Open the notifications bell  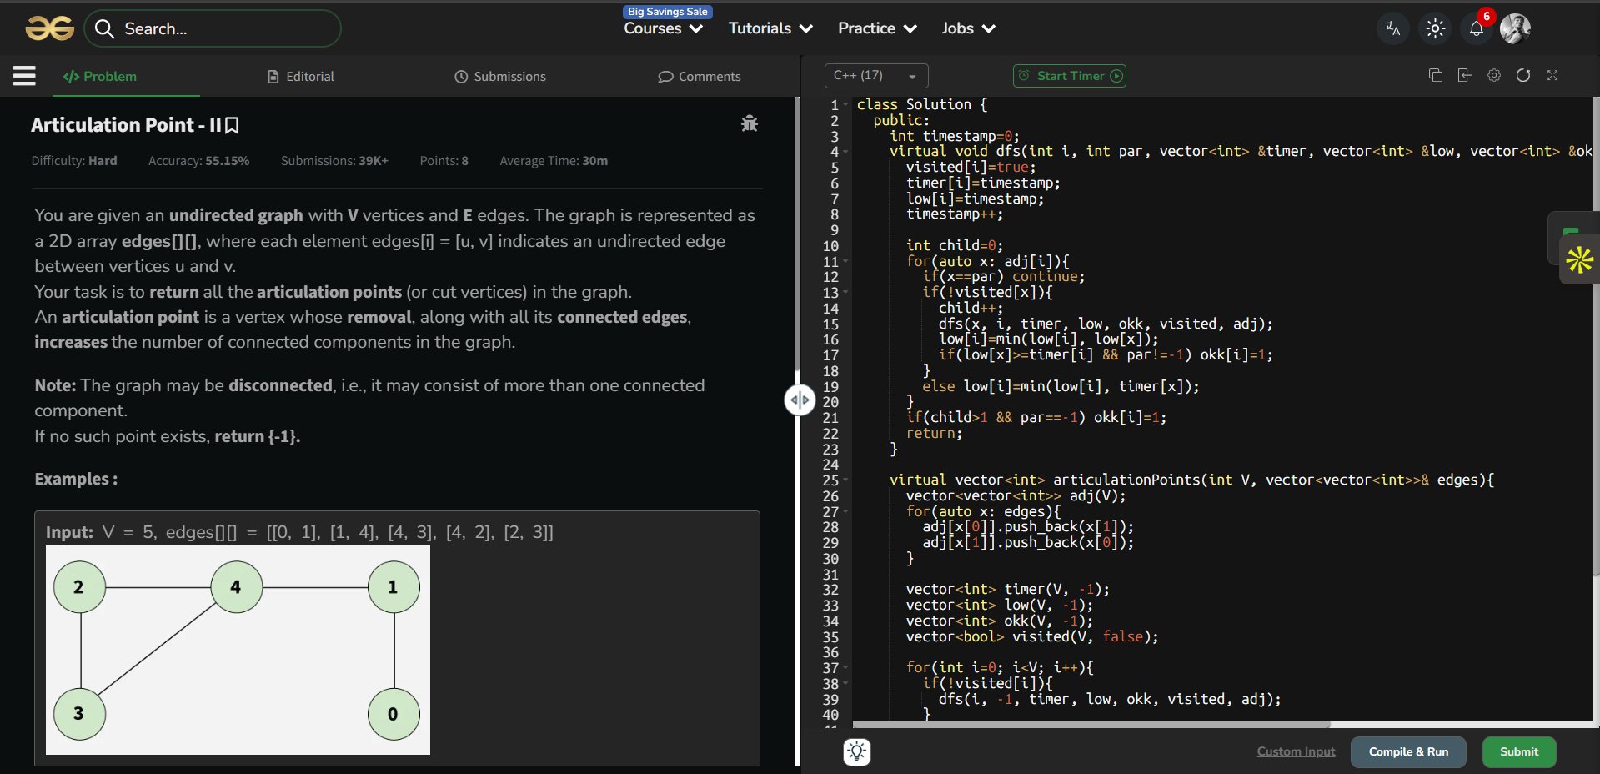click(x=1476, y=28)
